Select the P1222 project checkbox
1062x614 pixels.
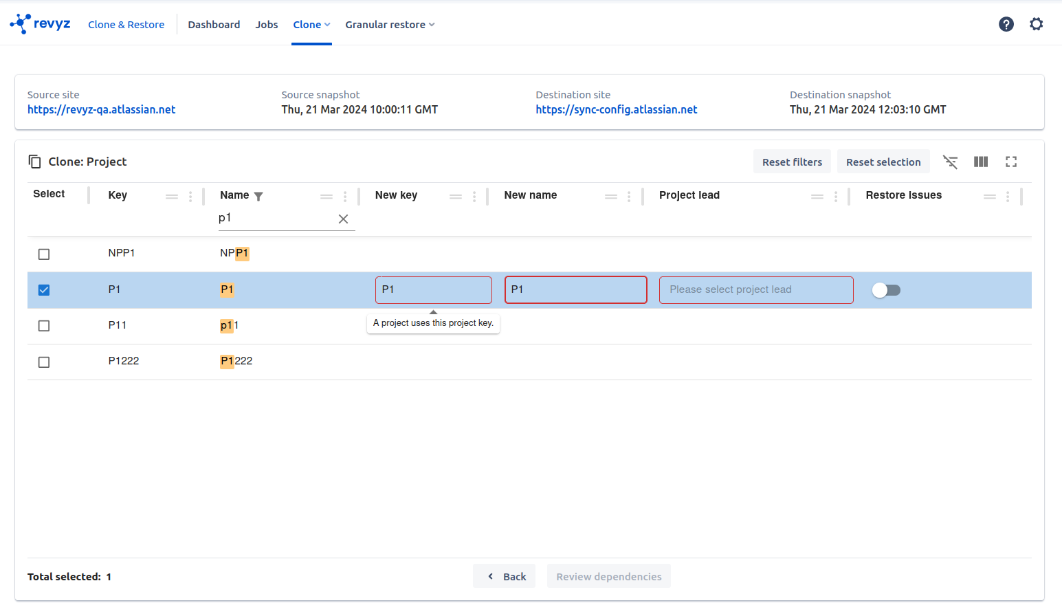44,362
